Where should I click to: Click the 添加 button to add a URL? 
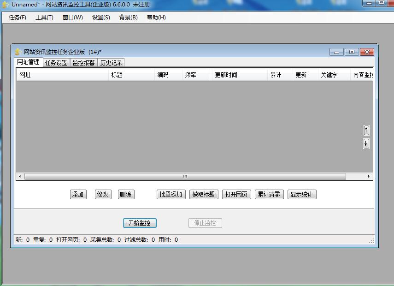coord(77,194)
